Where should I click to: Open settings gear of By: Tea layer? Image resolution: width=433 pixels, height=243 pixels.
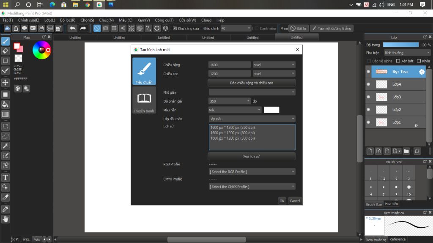click(x=422, y=72)
